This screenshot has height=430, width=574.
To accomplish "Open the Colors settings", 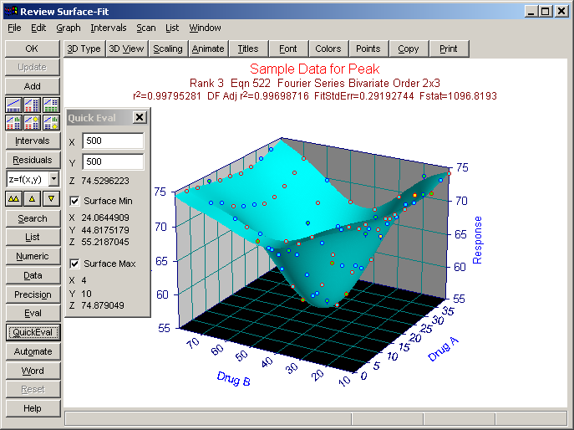I will [328, 49].
